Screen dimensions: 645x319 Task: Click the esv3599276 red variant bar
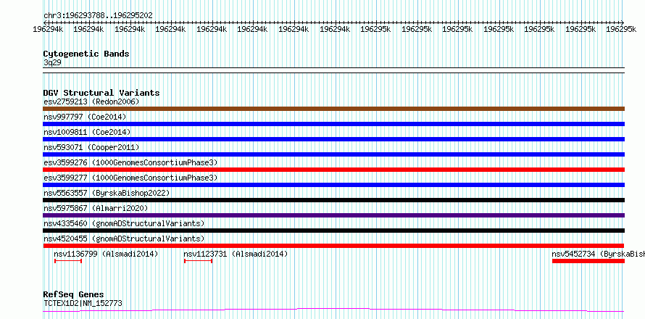click(x=333, y=170)
